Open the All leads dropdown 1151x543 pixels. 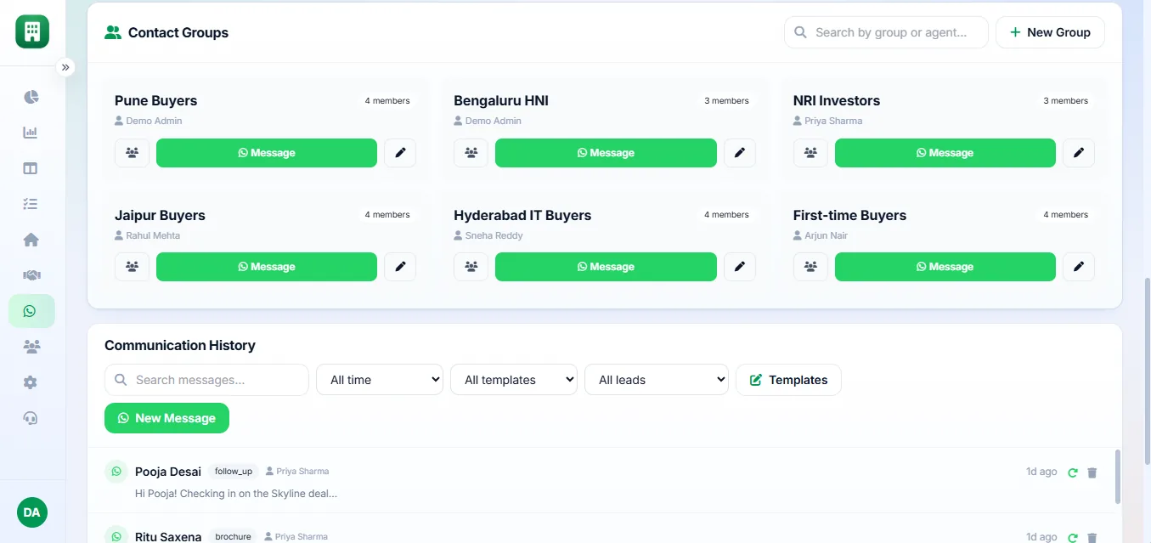point(657,380)
